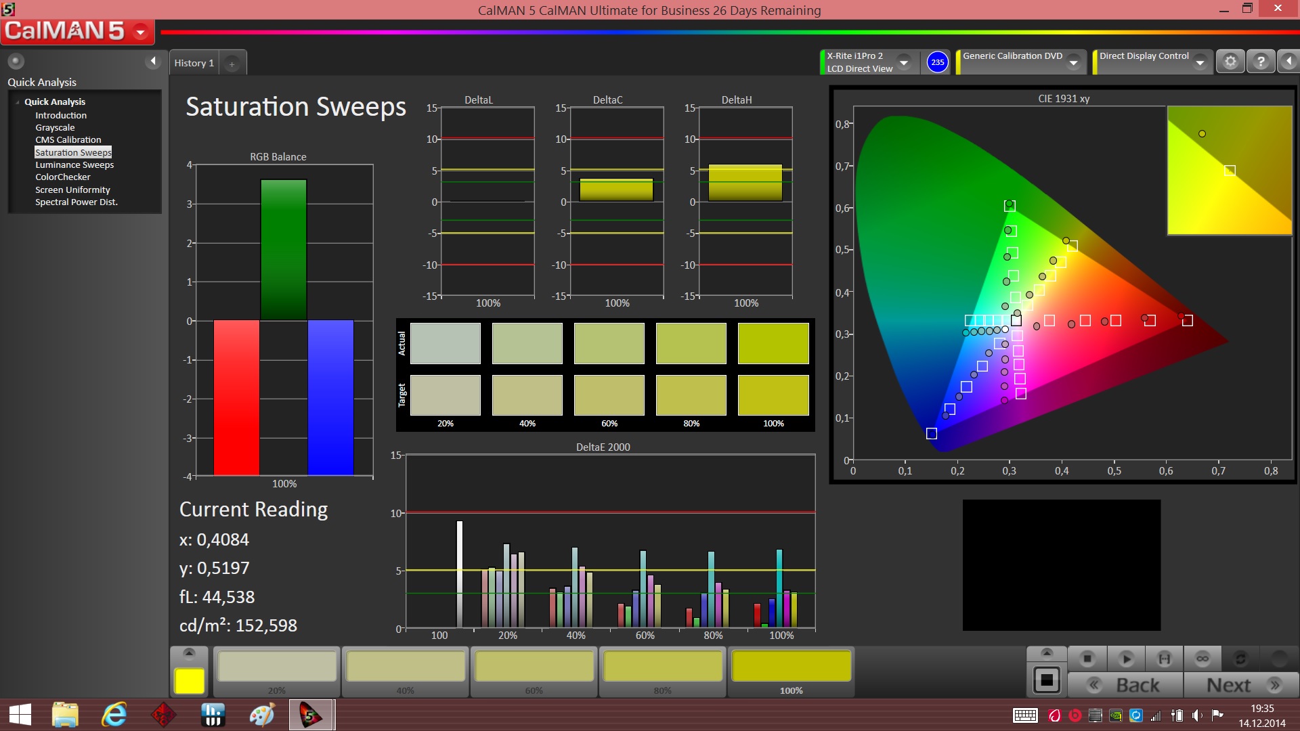Open the Direct Display Control dropdown
Viewport: 1300px width, 731px height.
tap(1200, 62)
